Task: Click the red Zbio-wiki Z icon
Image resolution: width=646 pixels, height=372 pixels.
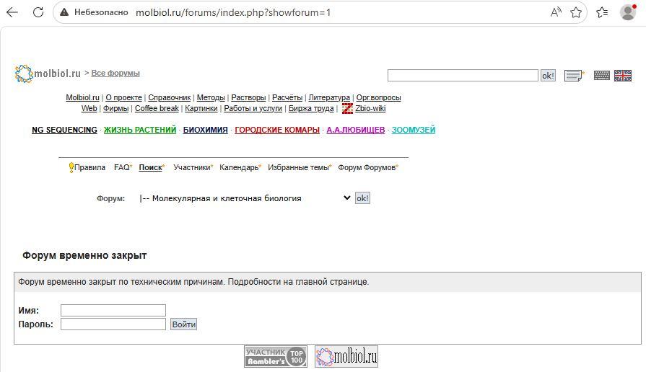Action: 346,109
